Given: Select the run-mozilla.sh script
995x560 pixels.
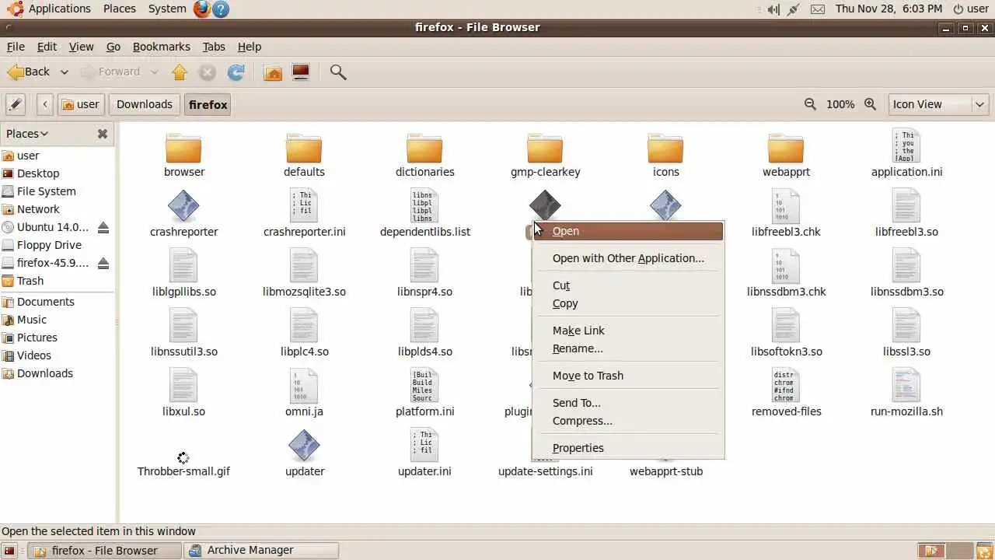Looking at the screenshot, I should [906, 394].
